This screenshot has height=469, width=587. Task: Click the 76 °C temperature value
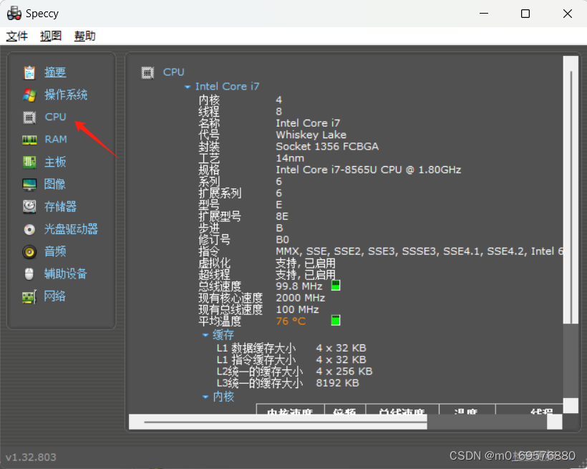291,321
